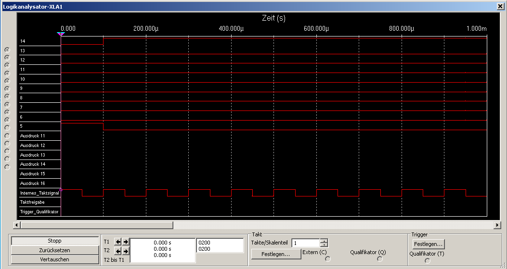The image size is (507, 269).
Task: Click the Vertauschen button
Action: pyautogui.click(x=54, y=259)
